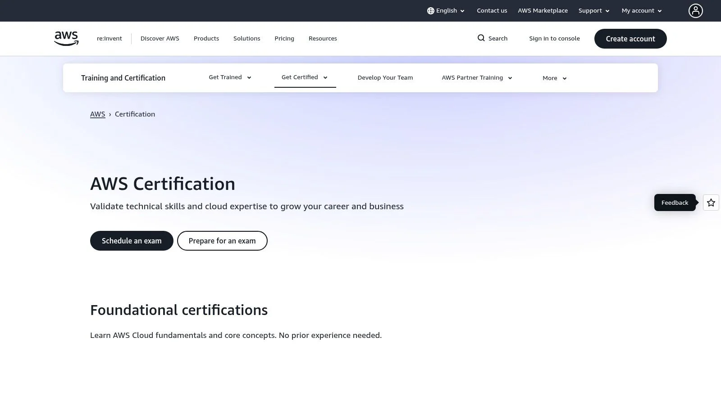This screenshot has width=721, height=405.
Task: Open Discover AWS menu
Action: click(160, 39)
